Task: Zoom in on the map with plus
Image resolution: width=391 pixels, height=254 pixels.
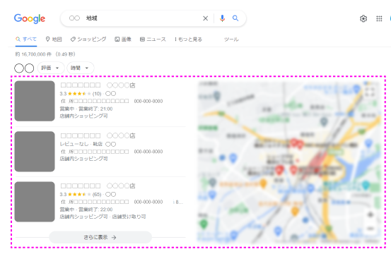Action: (x=370, y=214)
